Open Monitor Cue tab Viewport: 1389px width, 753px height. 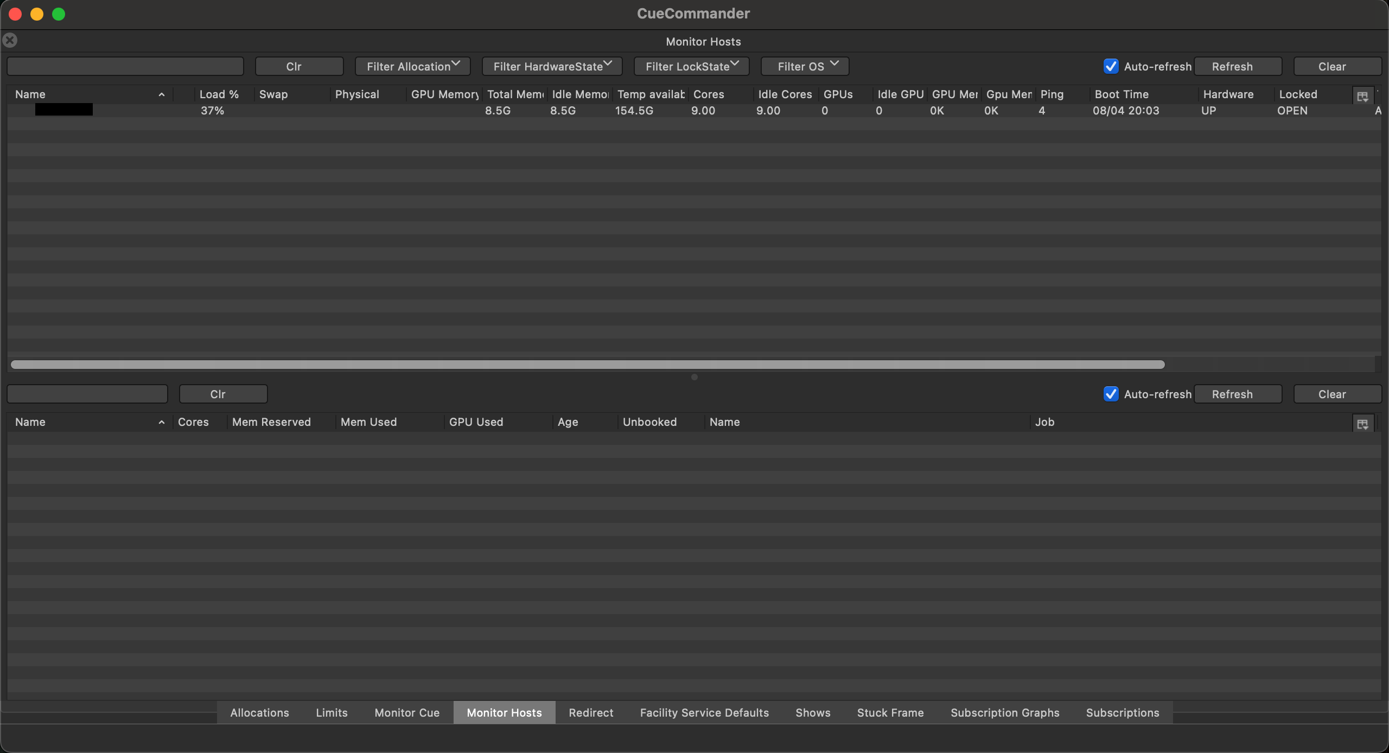[x=407, y=713]
